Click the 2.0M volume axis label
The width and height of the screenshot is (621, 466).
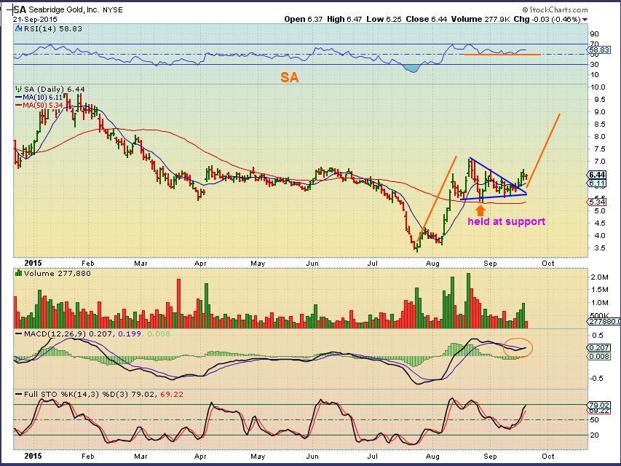click(x=599, y=277)
